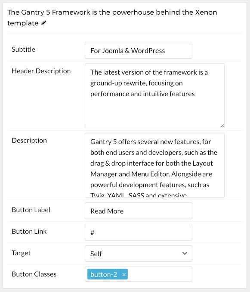Image resolution: width=250 pixels, height=292 pixels.
Task: Click the Target label
Action: (x=21, y=253)
